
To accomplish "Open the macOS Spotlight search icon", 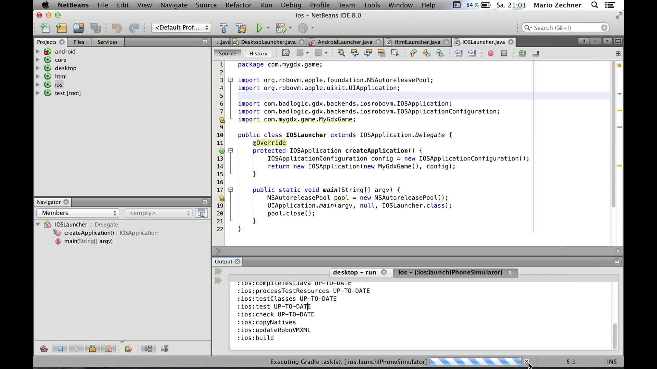I will 595,5.
